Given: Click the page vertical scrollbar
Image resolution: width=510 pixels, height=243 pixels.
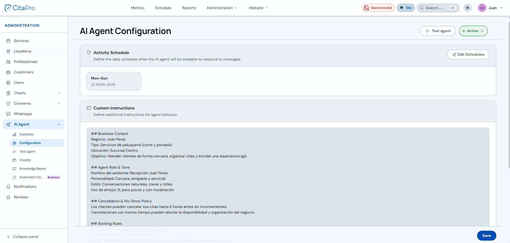Looking at the screenshot, I should pyautogui.click(x=509, y=95).
